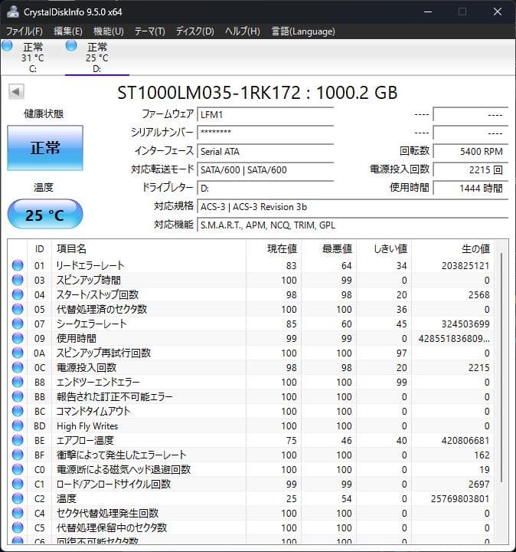Click status orb for C0 電源断による磁気ヘッド退避回数
Image resolution: width=516 pixels, height=552 pixels.
(x=18, y=470)
